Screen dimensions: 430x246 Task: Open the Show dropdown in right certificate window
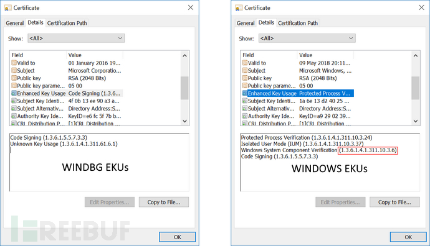tap(307, 39)
